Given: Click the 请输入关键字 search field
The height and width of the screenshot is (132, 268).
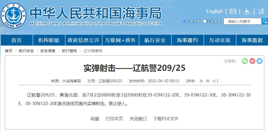Looking at the screenshot, I should pyautogui.click(x=242, y=21).
